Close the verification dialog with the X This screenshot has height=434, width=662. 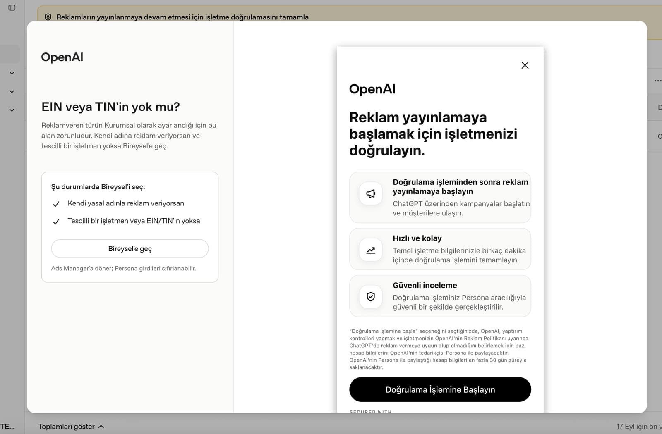click(525, 65)
